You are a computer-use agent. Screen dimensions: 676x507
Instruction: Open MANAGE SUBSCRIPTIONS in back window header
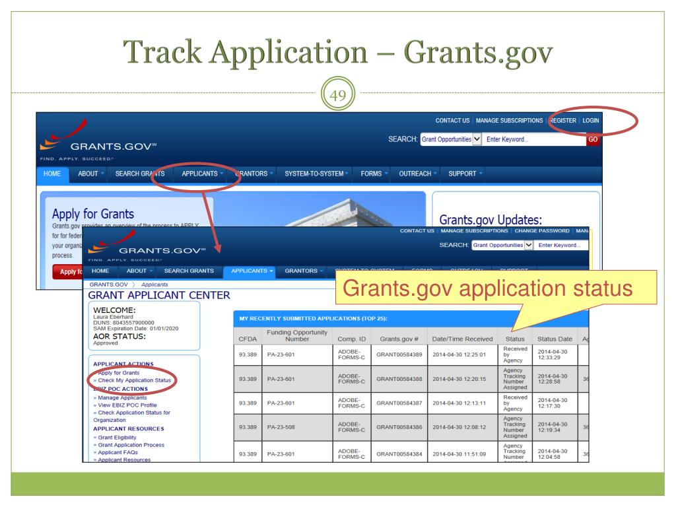pos(509,121)
